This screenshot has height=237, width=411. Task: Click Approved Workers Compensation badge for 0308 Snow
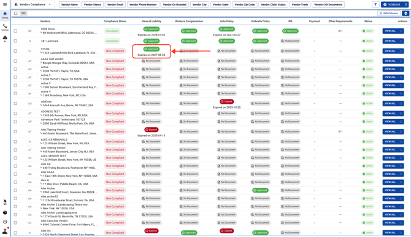[x=189, y=31]
